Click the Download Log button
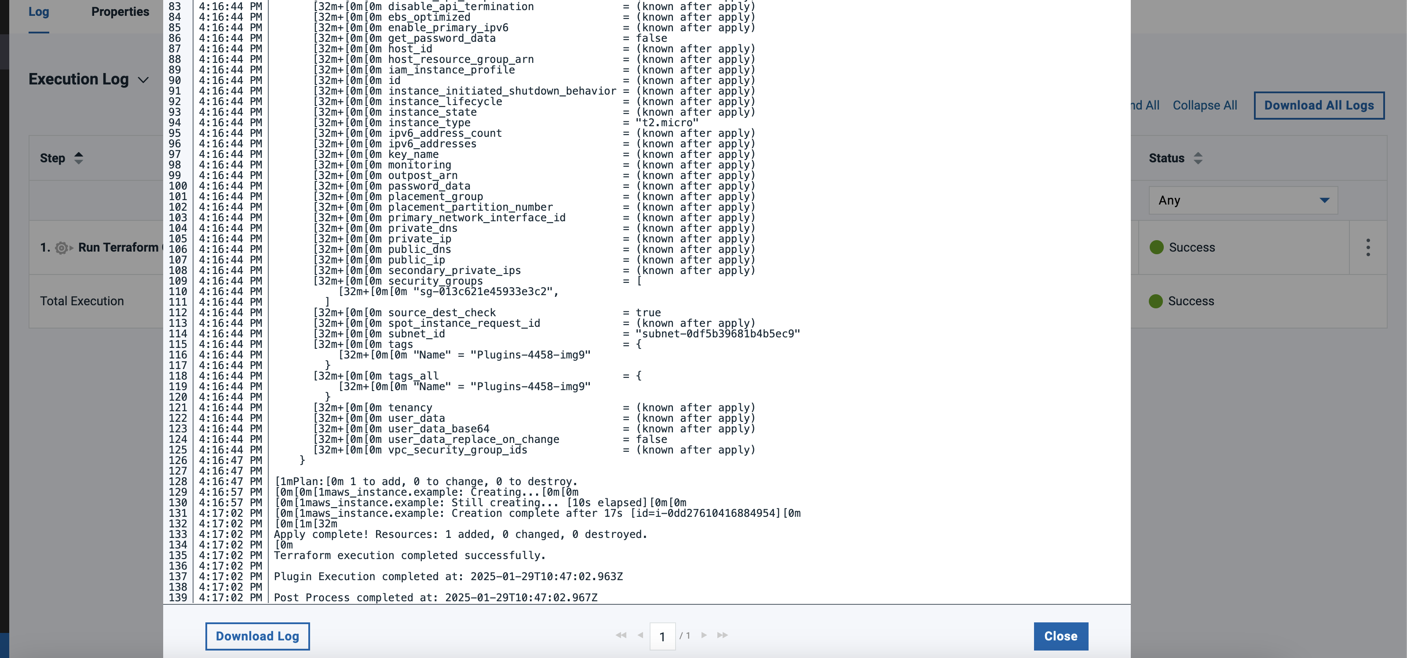The height and width of the screenshot is (658, 1407). point(257,636)
